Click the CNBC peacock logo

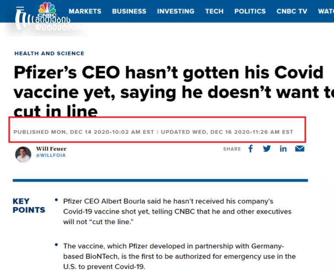click(47, 9)
